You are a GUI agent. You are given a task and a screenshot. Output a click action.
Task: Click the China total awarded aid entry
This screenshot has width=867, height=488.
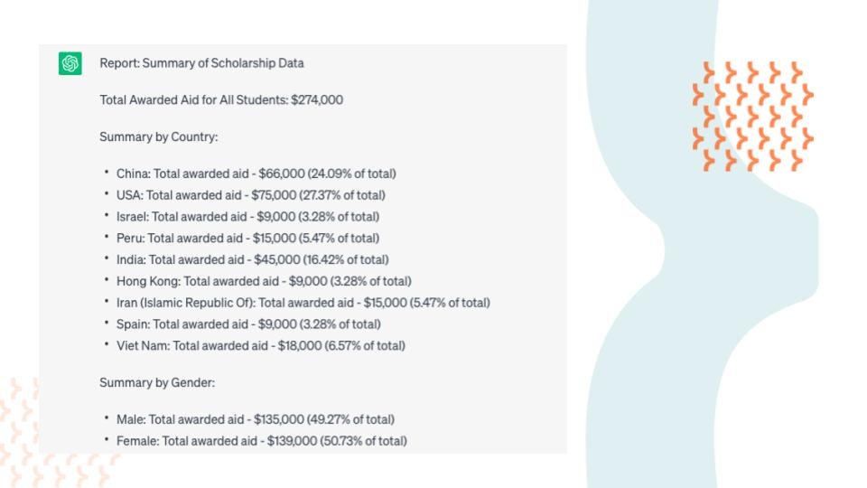pos(256,174)
